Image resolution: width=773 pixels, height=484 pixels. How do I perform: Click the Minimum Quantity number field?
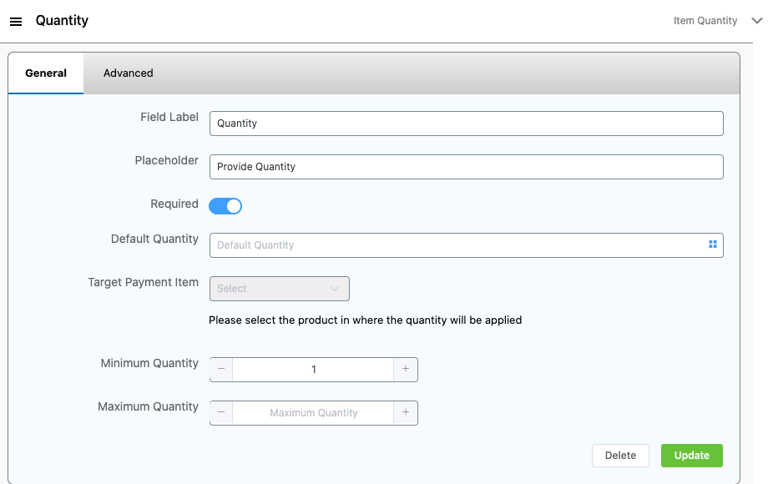pos(313,369)
